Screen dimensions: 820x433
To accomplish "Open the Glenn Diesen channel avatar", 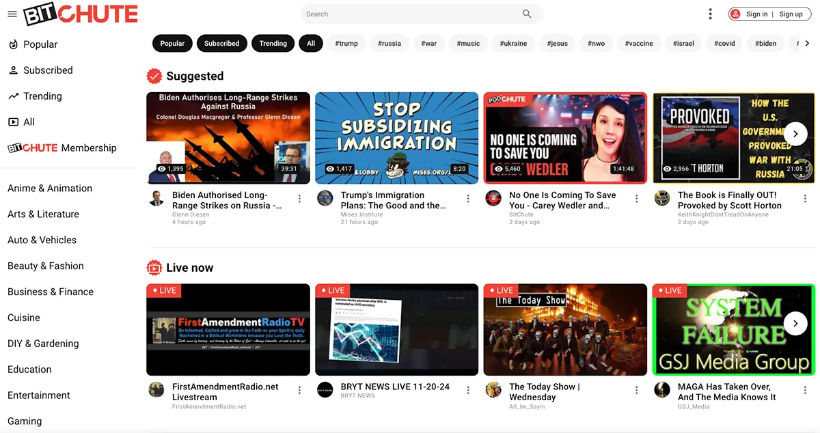I will [x=156, y=199].
